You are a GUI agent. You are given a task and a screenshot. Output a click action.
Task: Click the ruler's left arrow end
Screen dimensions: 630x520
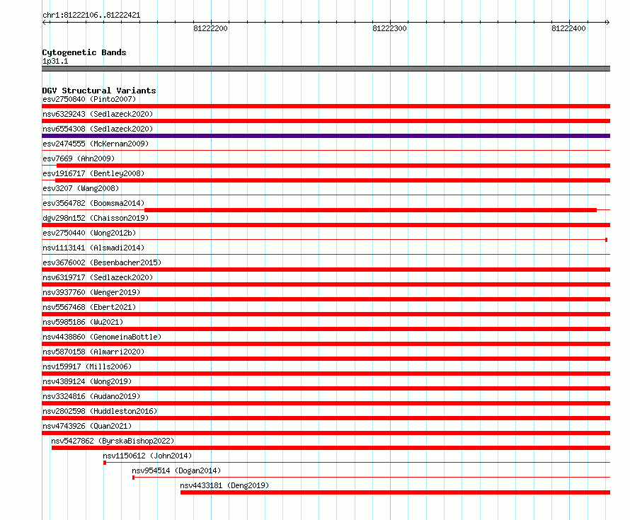[44, 23]
